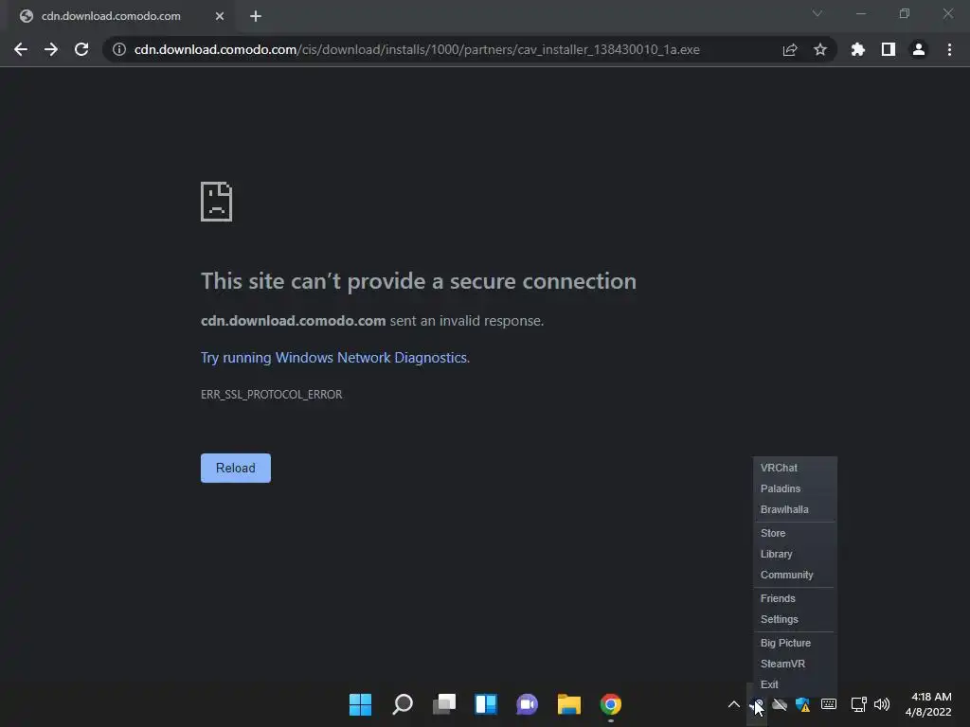This screenshot has height=727, width=970.
Task: Reload page using toolbar refresh icon
Action: click(81, 49)
